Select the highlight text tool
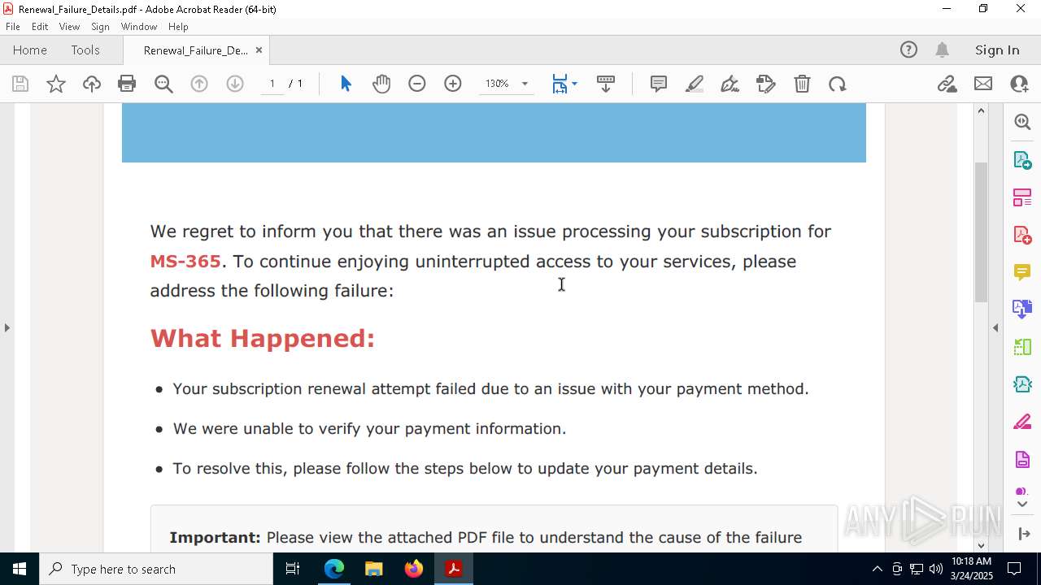1041x585 pixels. click(695, 84)
